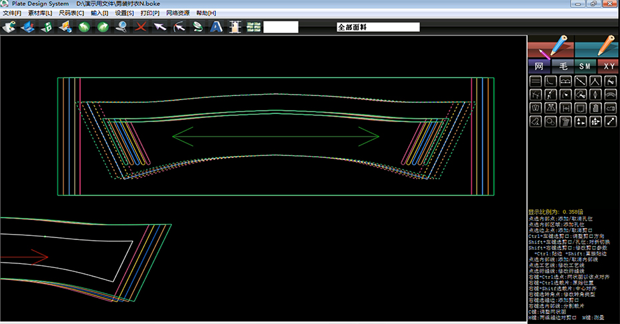
Task: Toggle the 毛 mode button
Action: (x=562, y=66)
